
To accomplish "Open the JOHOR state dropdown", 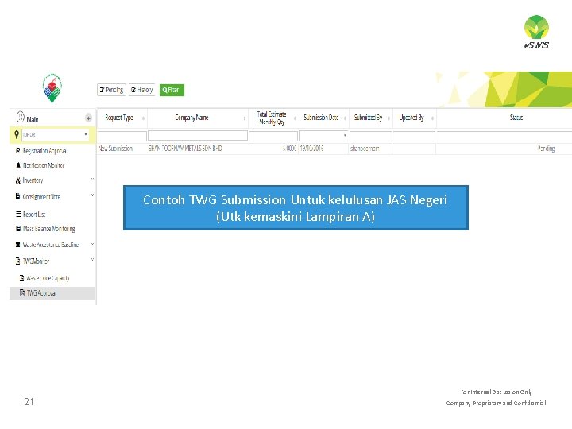I will pyautogui.click(x=56, y=134).
